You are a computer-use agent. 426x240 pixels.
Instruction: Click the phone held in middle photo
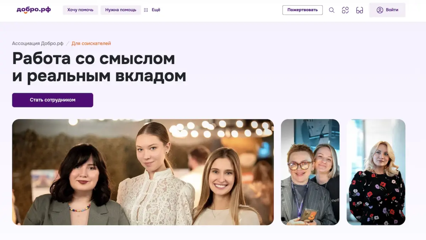coord(309,215)
